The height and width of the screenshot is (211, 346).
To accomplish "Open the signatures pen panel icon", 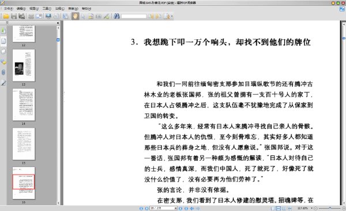I will click(x=3, y=83).
